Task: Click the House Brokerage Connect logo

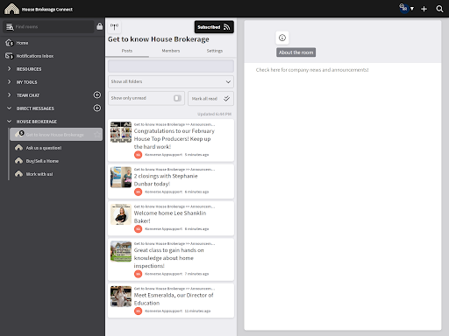Action: (11, 9)
